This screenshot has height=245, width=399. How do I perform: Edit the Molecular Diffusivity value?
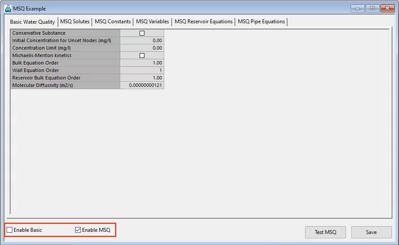pos(142,85)
